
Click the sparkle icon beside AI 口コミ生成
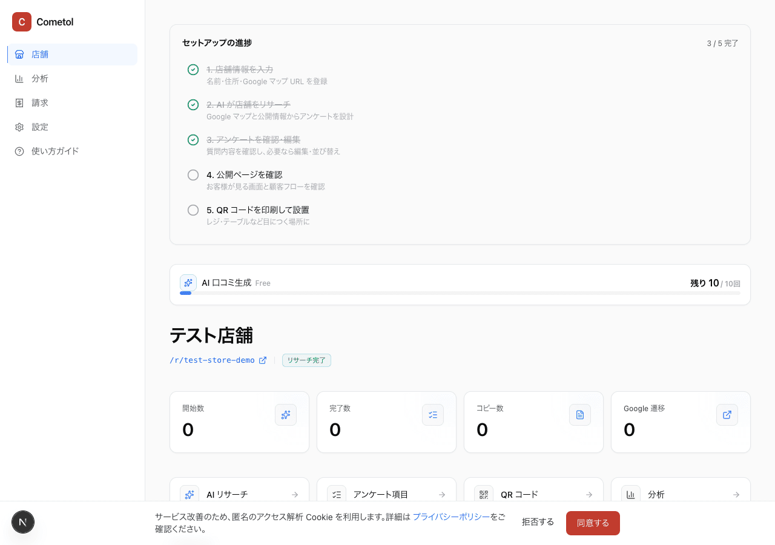[x=188, y=283]
